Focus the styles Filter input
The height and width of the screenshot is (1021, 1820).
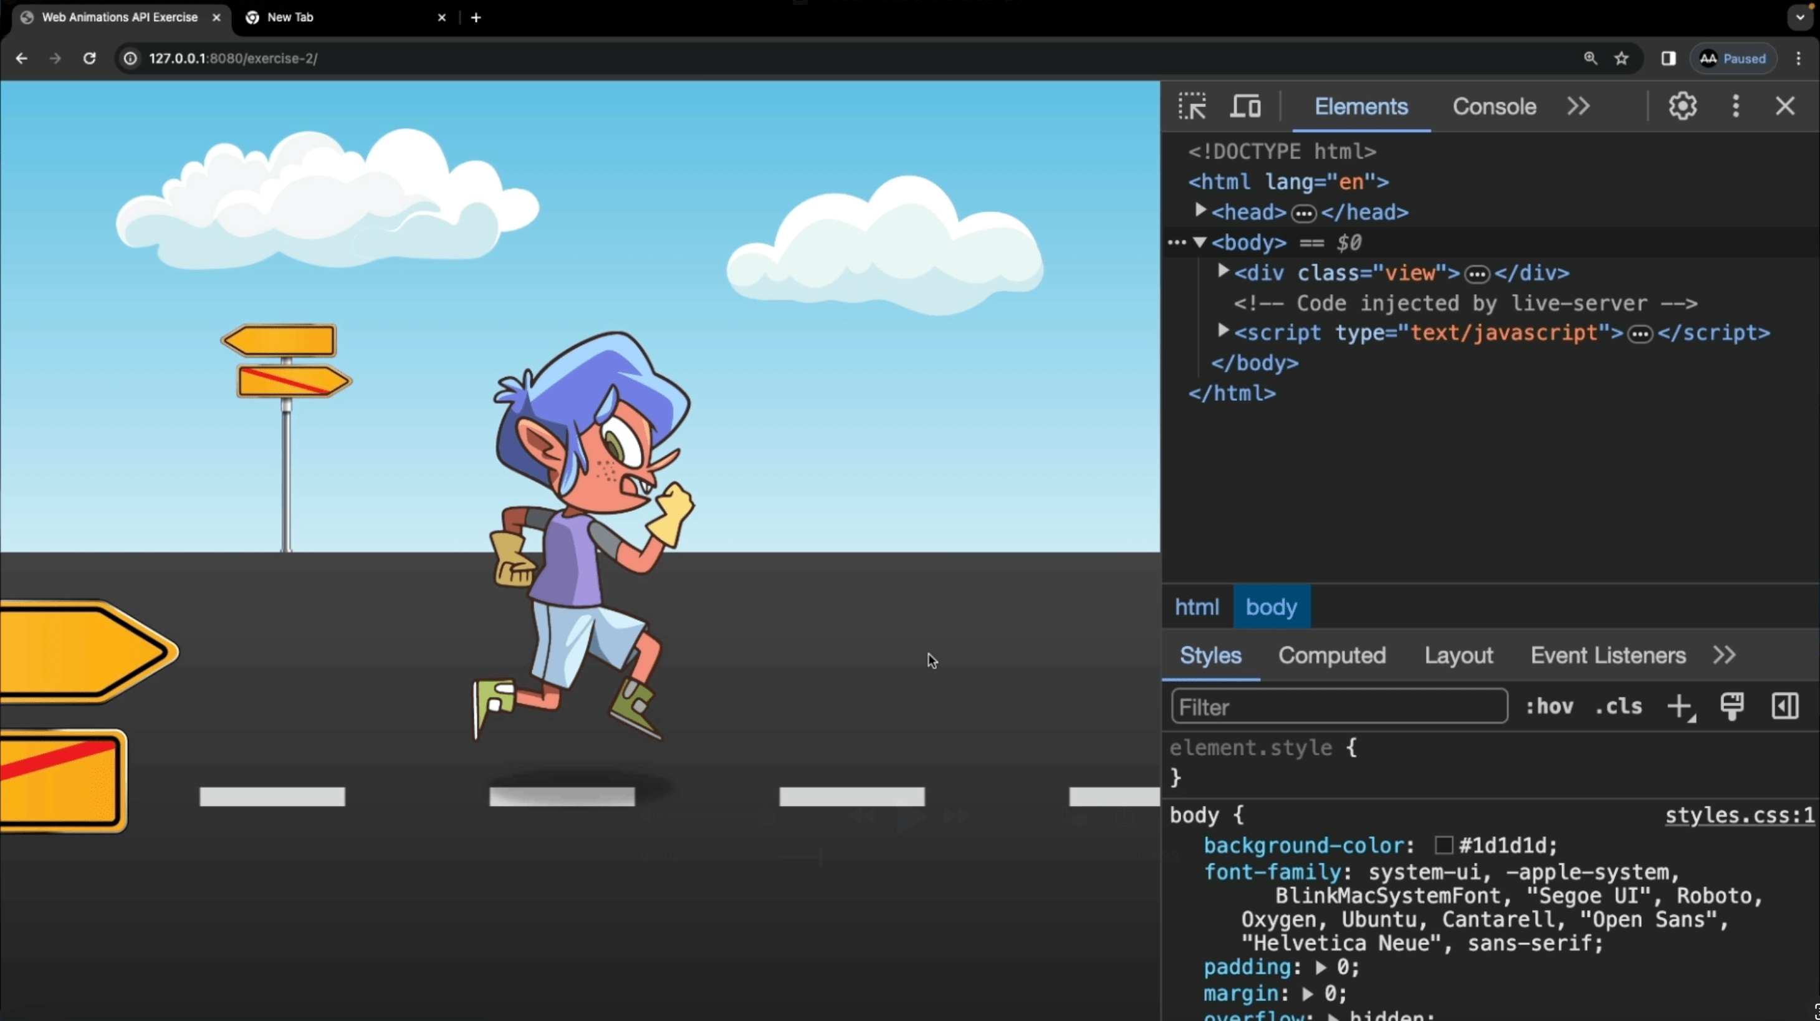tap(1339, 707)
